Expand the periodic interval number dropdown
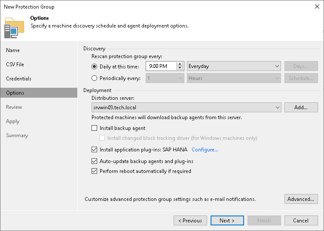Image resolution: width=324 pixels, height=231 pixels. [x=165, y=78]
